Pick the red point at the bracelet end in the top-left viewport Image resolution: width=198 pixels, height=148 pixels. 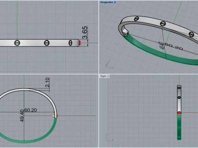tap(80, 43)
